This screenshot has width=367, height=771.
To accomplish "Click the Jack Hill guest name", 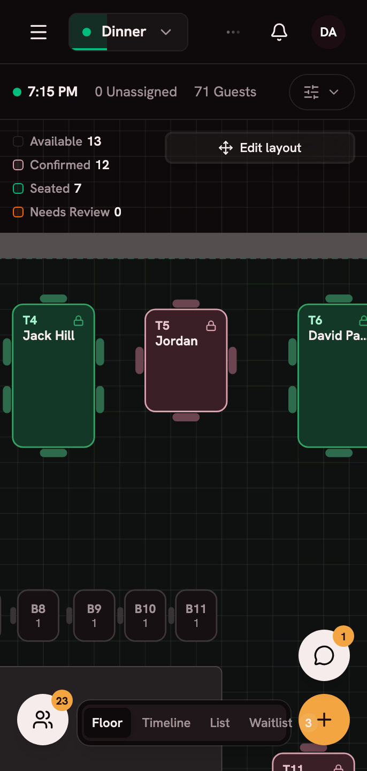I will 49,336.
